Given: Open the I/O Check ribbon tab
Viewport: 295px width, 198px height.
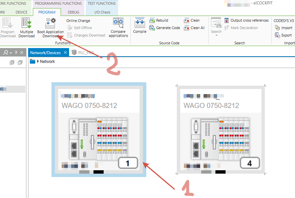Looking at the screenshot, I should pyautogui.click(x=102, y=12).
